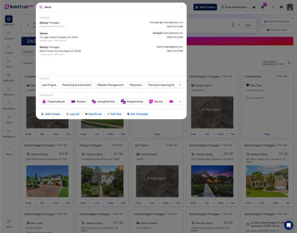Expand more tools with chevron arrow

point(179,85)
